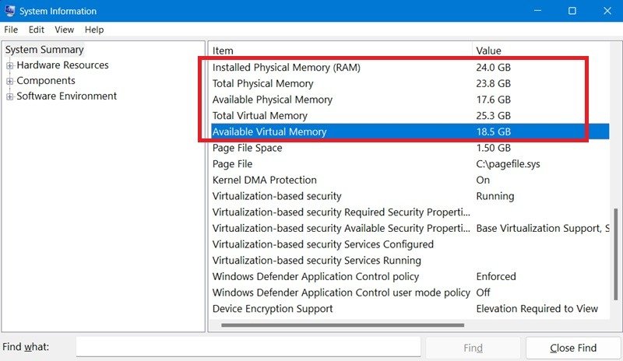Click the Off value for user mode policy
This screenshot has width=623, height=361.
[483, 293]
